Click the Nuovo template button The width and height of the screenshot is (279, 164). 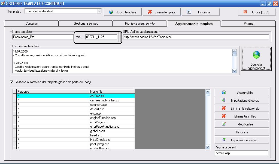pos(123,12)
